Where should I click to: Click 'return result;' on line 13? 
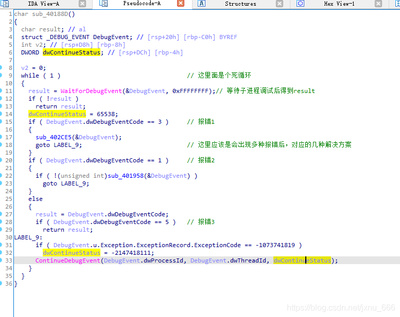pos(60,106)
